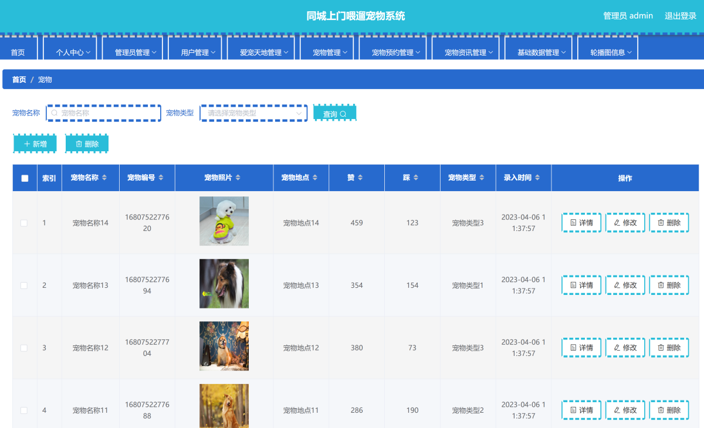Click 修改 pencil button for row 2
This screenshot has width=704, height=428.
tap(625, 286)
